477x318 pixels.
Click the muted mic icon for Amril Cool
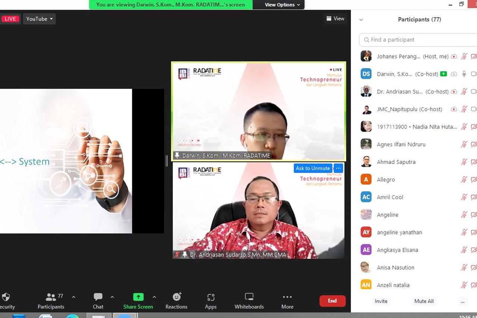click(x=464, y=197)
